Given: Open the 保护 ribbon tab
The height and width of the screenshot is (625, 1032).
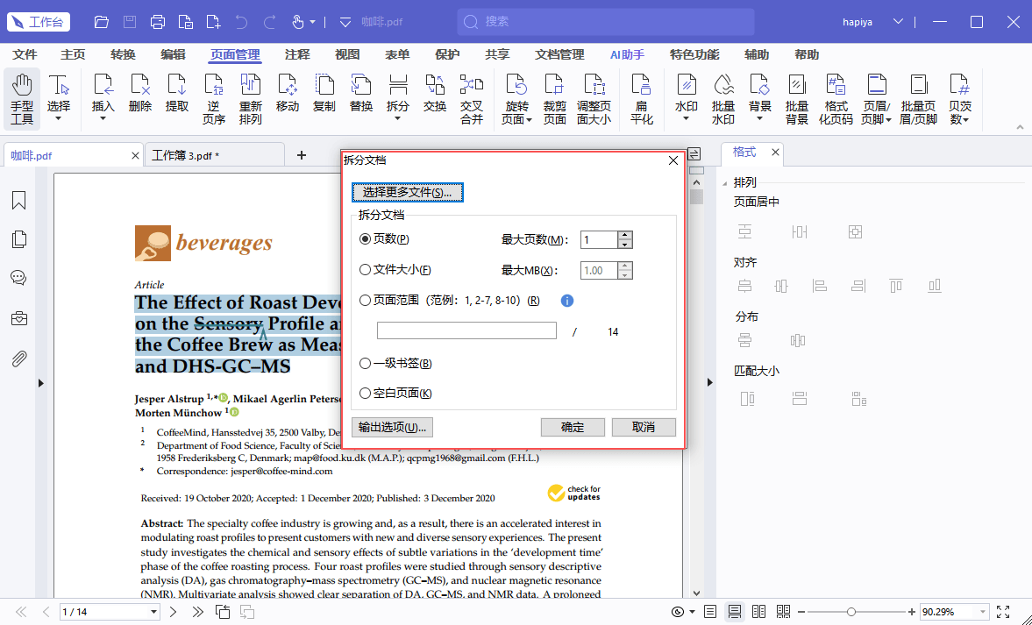Looking at the screenshot, I should point(447,54).
